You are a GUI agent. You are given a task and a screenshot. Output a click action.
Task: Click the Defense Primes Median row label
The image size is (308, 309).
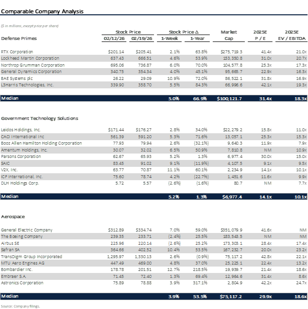coord(10,98)
